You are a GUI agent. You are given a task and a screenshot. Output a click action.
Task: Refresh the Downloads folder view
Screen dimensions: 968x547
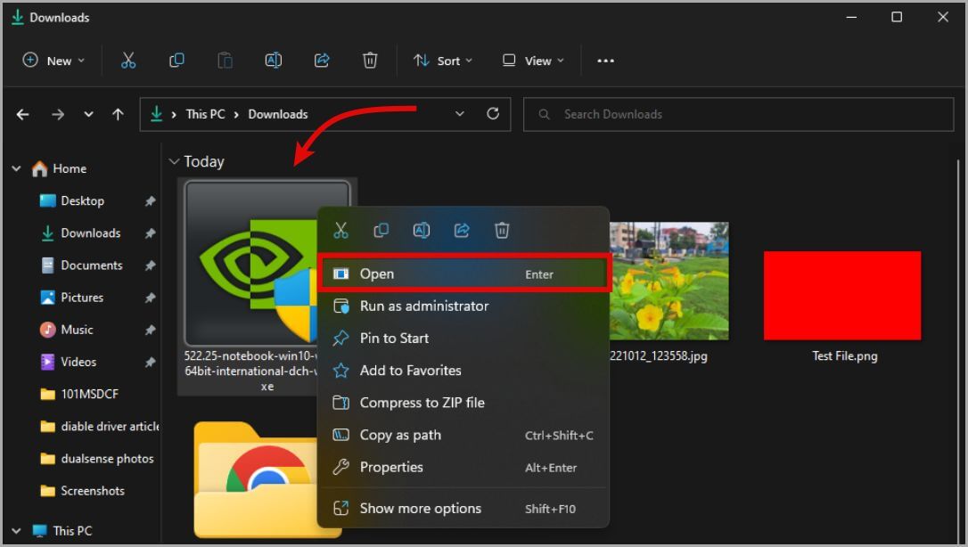[x=493, y=113]
